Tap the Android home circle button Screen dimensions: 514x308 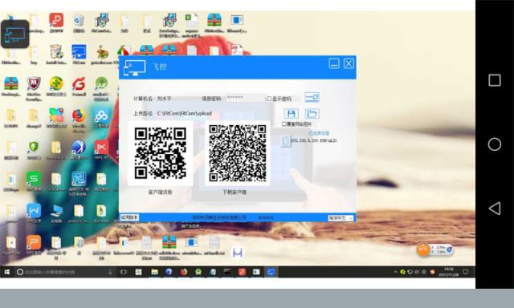point(495,144)
